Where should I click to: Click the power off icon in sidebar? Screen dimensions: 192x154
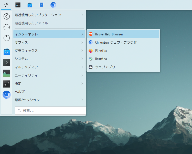(7, 38)
